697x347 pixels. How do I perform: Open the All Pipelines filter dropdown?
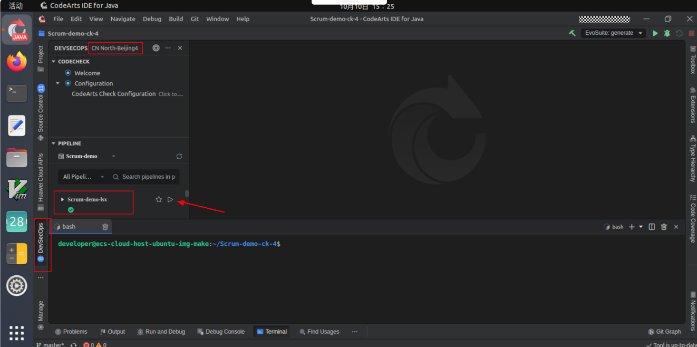83,177
